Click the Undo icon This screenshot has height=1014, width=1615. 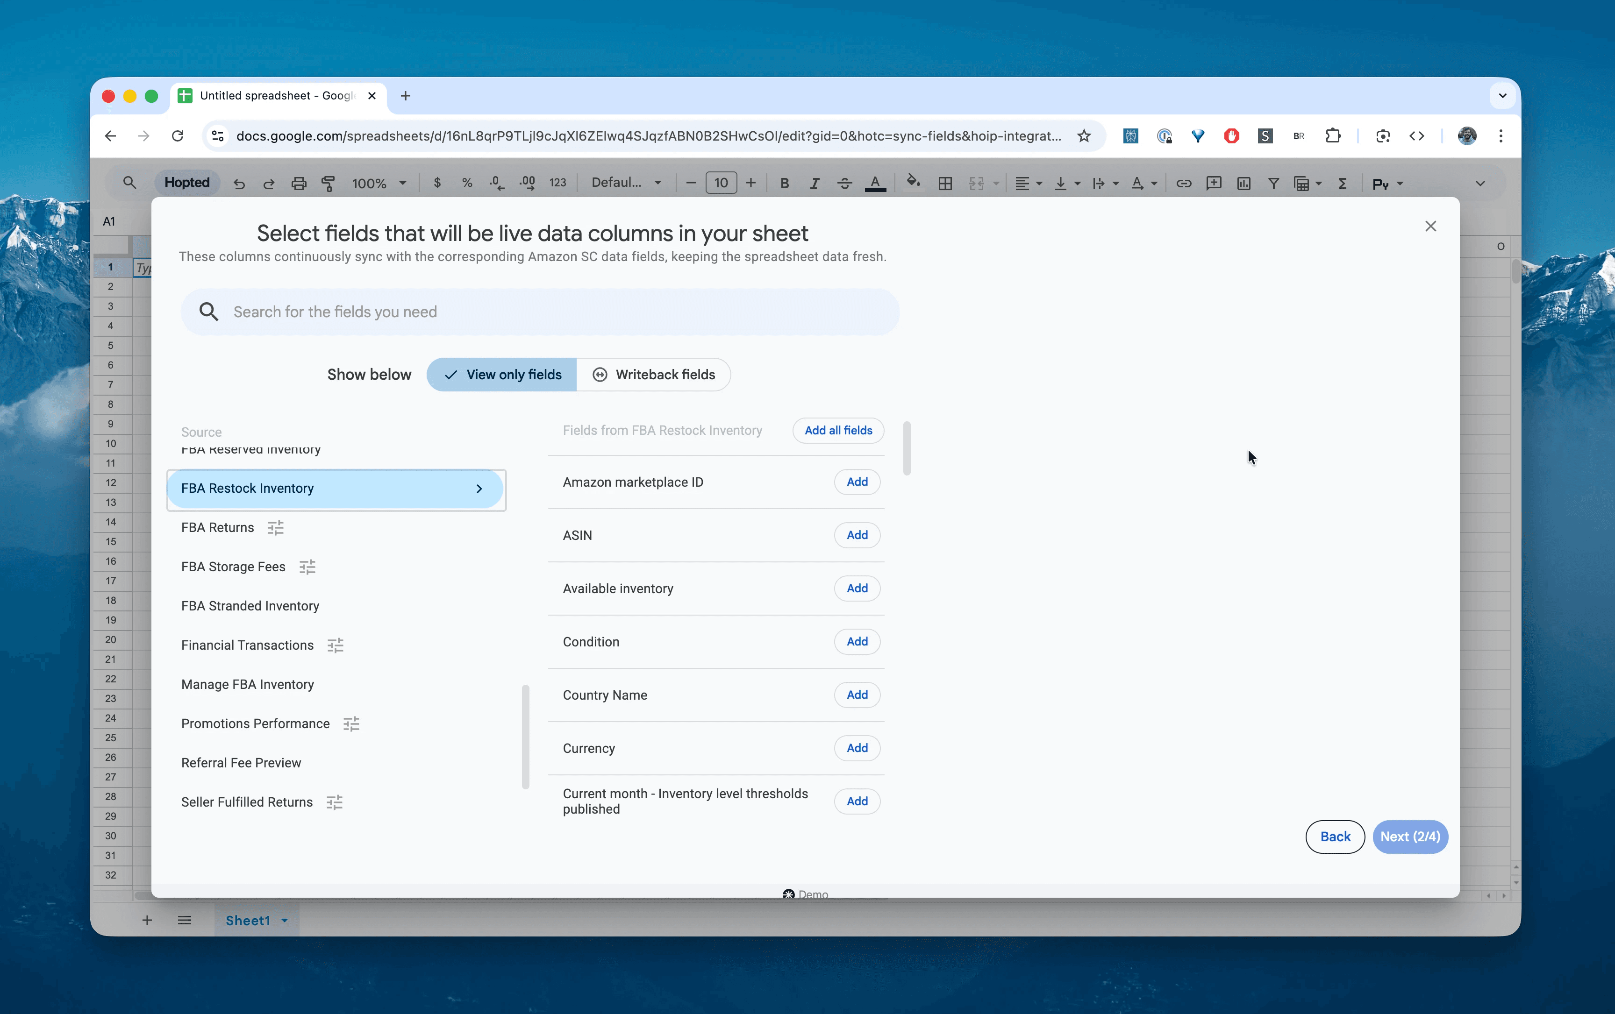(239, 184)
